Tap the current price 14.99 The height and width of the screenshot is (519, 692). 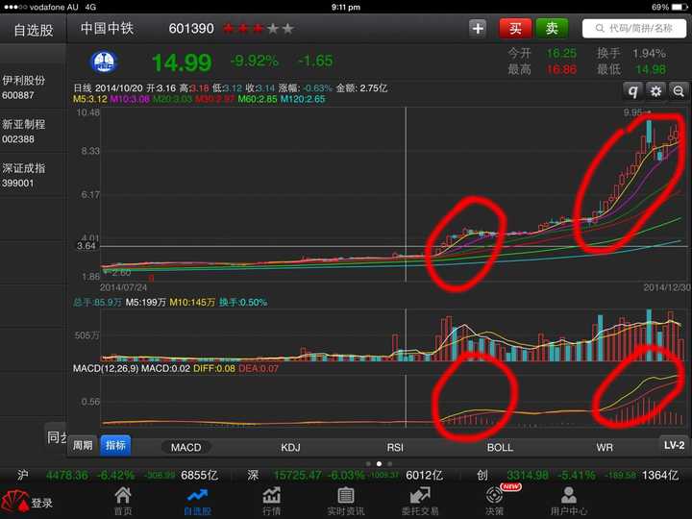[182, 62]
